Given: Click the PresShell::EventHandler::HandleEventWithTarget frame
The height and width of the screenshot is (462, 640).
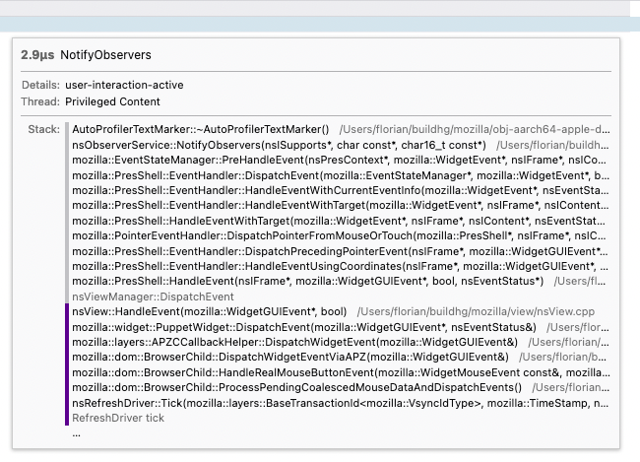Looking at the screenshot, I should tap(341, 206).
